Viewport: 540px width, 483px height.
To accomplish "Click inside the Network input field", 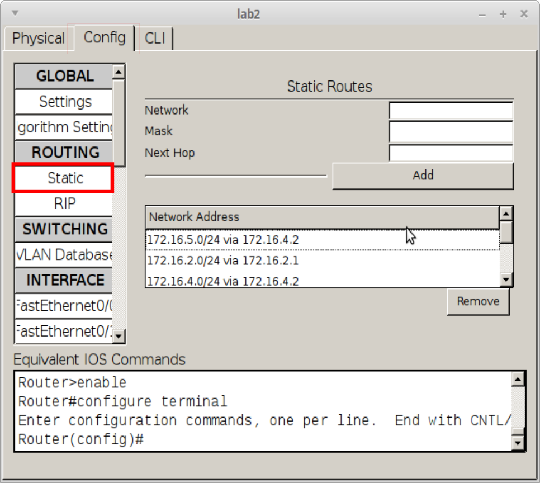I will [451, 110].
